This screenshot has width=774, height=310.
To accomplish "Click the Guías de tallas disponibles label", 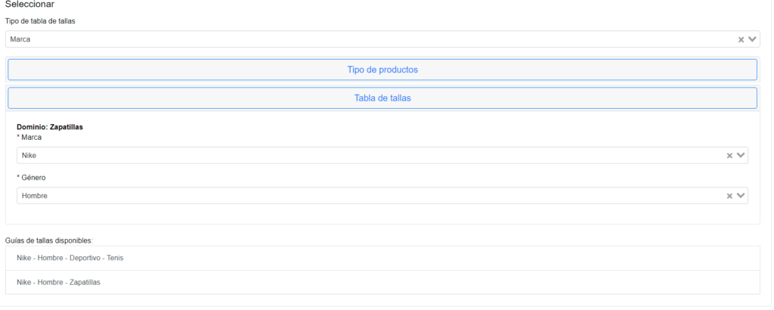I will point(49,241).
